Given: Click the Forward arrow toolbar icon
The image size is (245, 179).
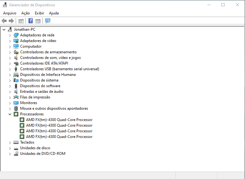Looking at the screenshot, I should coord(11,21).
